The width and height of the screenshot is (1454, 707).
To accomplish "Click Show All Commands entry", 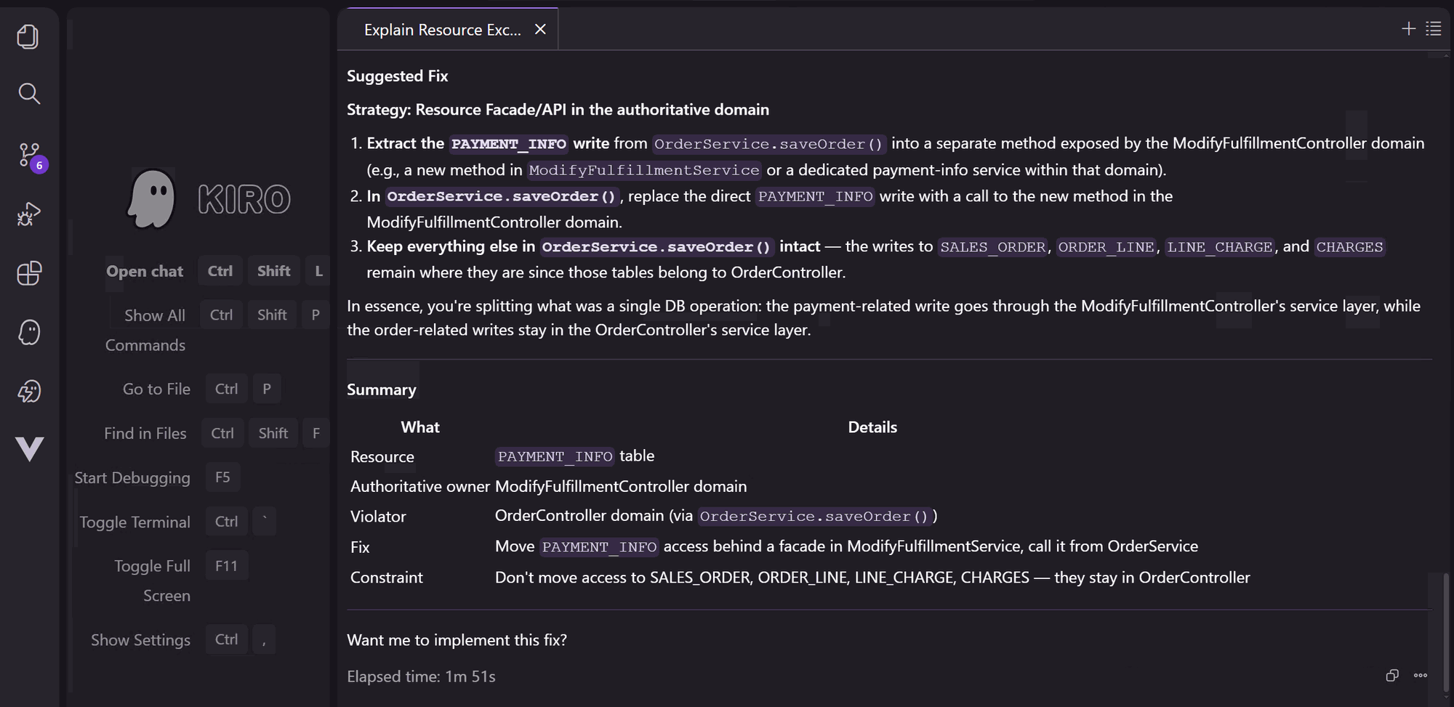I will [x=145, y=330].
